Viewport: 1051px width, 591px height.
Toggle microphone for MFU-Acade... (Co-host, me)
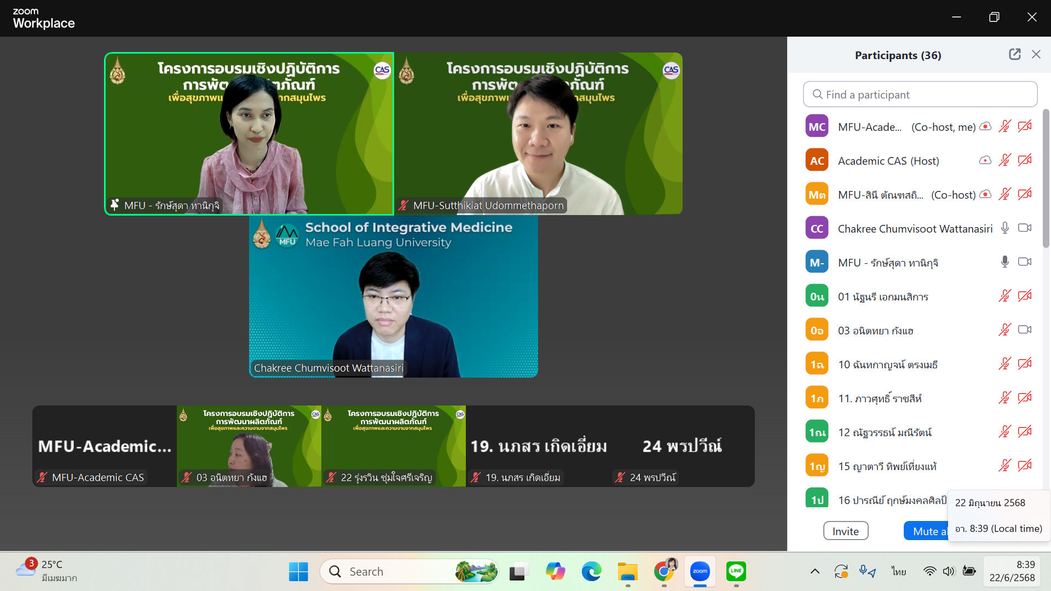coord(1004,126)
